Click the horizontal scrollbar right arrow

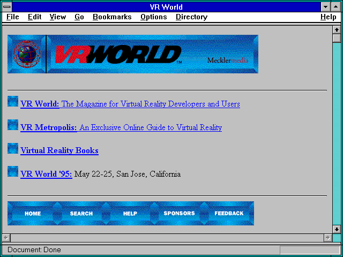point(327,238)
